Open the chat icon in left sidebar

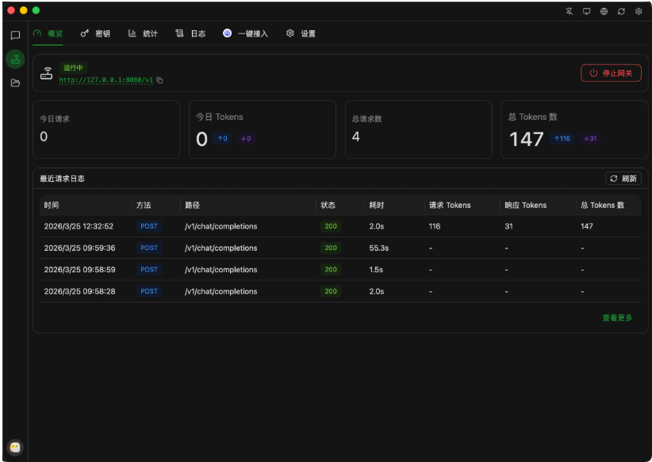coord(15,35)
